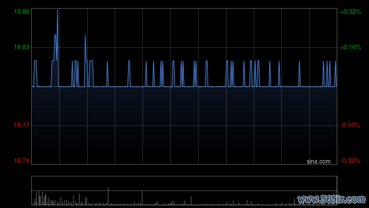Click the highest price spike peak

(58, 10)
